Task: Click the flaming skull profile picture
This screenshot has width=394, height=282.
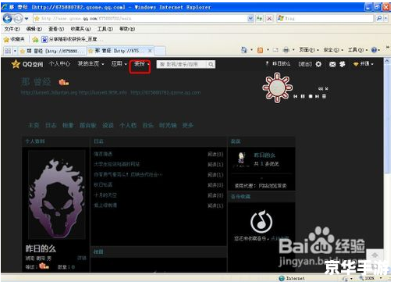Action: click(57, 195)
